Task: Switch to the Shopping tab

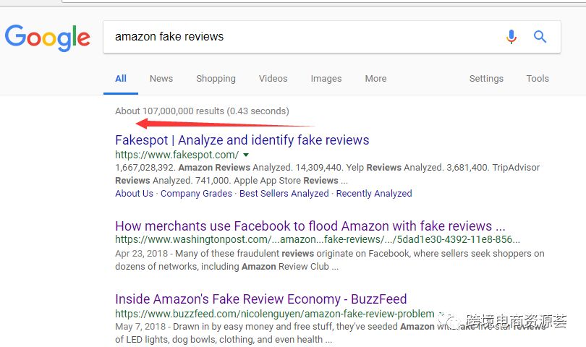Action: click(216, 79)
